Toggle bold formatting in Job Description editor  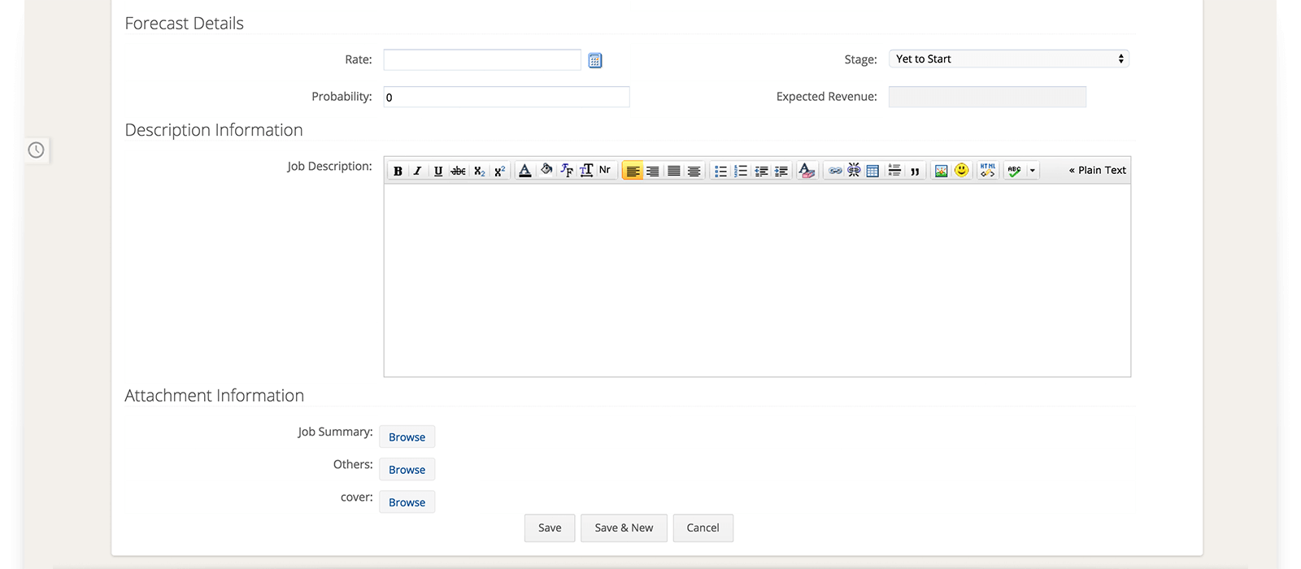(x=398, y=171)
